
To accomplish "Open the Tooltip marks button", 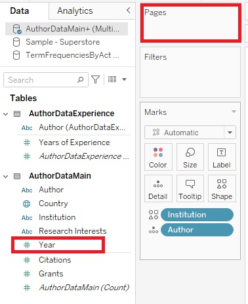I will [190, 188].
